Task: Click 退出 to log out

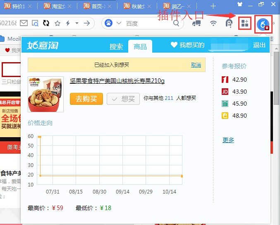Action: [x=259, y=45]
